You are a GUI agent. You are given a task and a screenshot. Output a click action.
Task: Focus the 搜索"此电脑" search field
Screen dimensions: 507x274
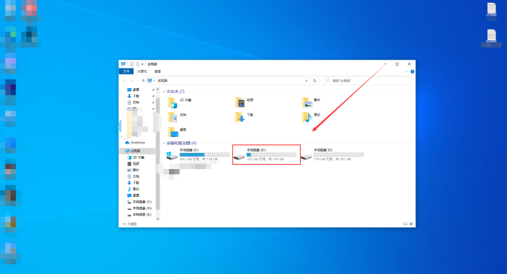(x=367, y=81)
